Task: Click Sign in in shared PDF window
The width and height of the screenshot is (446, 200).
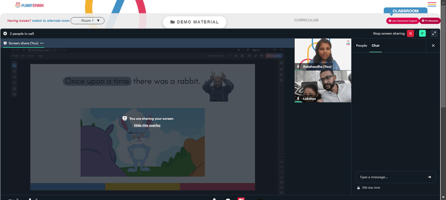Action: click(x=256, y=50)
